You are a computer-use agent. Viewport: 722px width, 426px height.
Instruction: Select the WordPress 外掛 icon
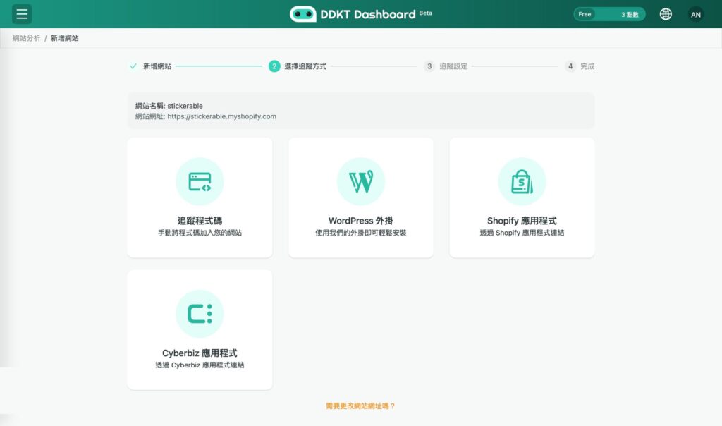coord(360,181)
